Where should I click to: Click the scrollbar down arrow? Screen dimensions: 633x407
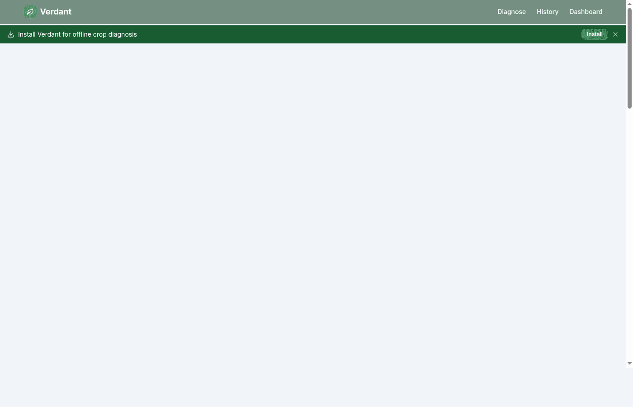coord(629,364)
